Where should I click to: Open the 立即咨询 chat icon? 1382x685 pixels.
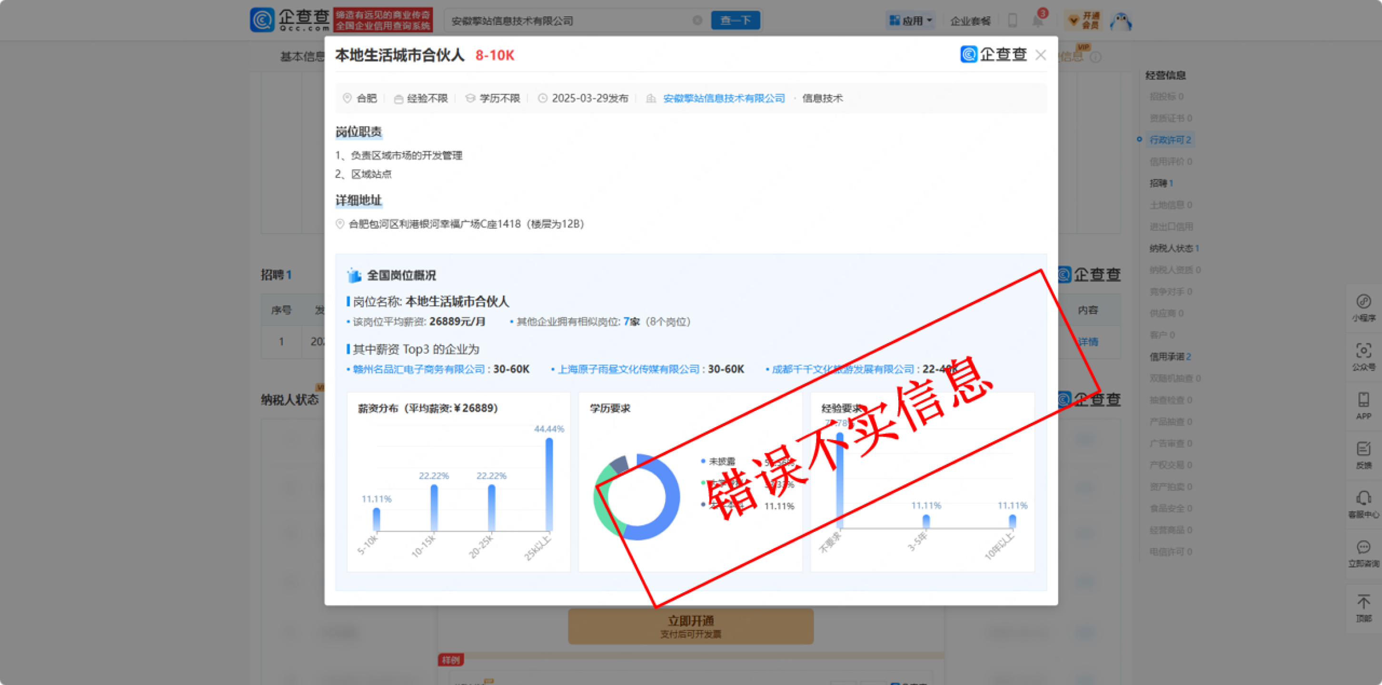[x=1363, y=554]
